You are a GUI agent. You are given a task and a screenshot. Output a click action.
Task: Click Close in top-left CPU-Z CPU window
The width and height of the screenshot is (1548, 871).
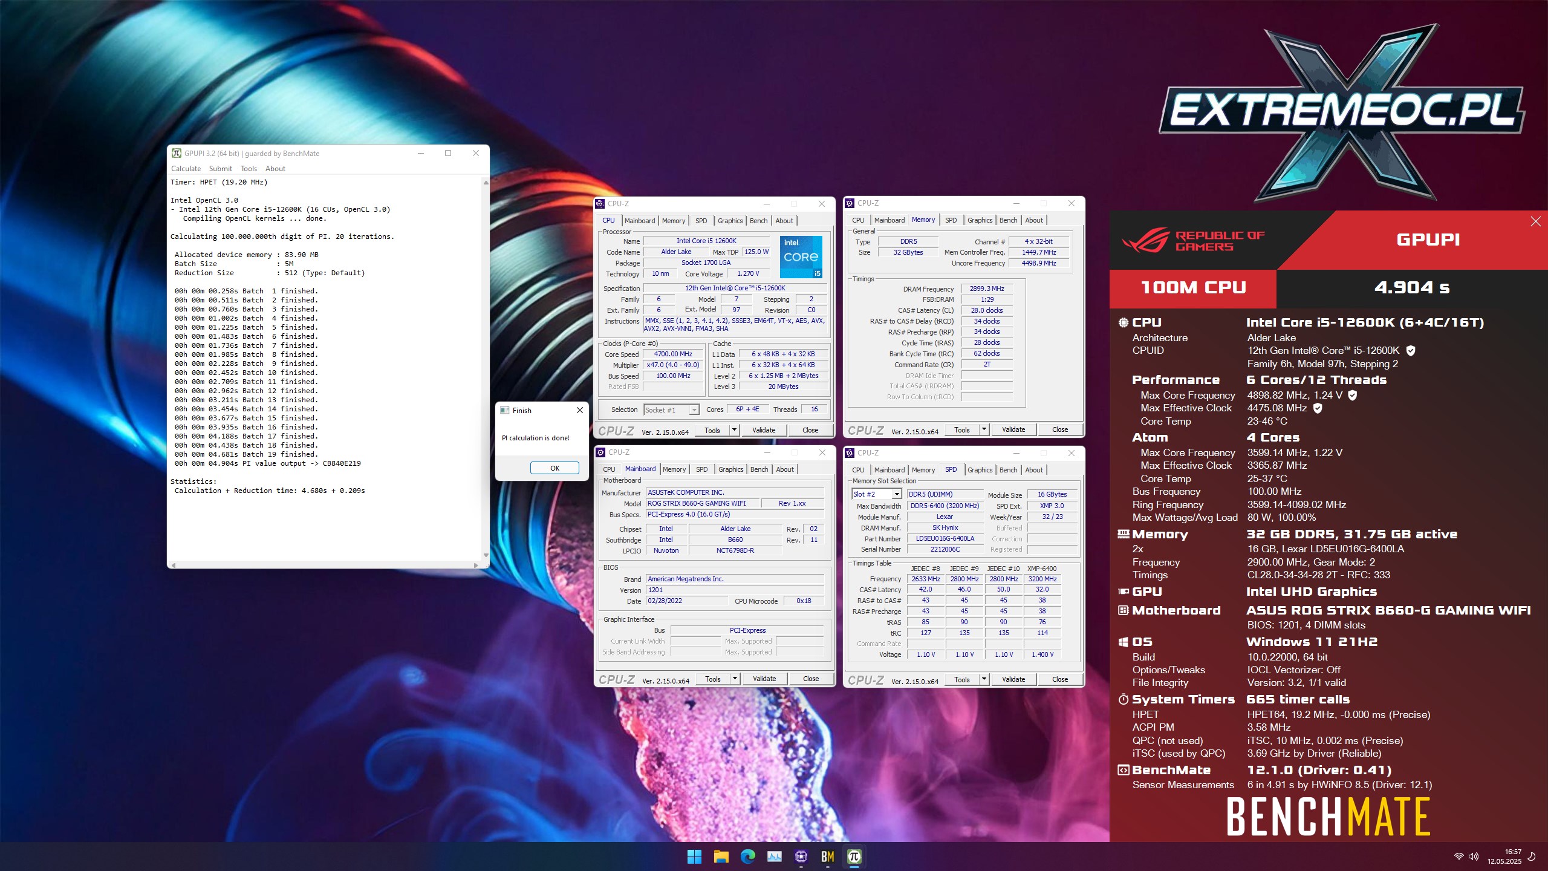tap(810, 430)
